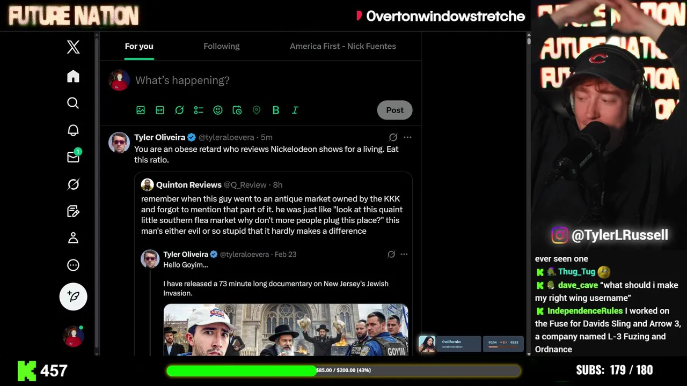Screen dimensions: 687x386
Task: Schedule post with the calendar icon
Action: [x=237, y=110]
